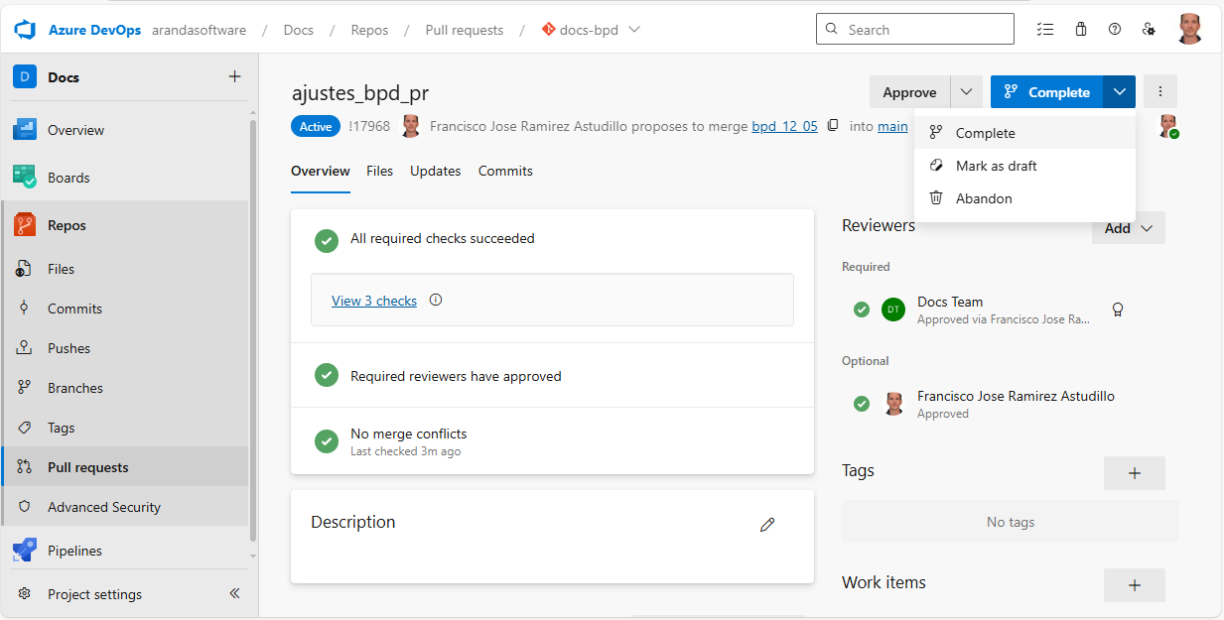Open User settings icon in header
The height and width of the screenshot is (620, 1224).
coord(1149,30)
